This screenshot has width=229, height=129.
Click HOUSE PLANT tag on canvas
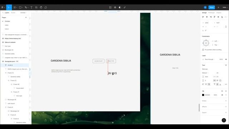coord(98,61)
